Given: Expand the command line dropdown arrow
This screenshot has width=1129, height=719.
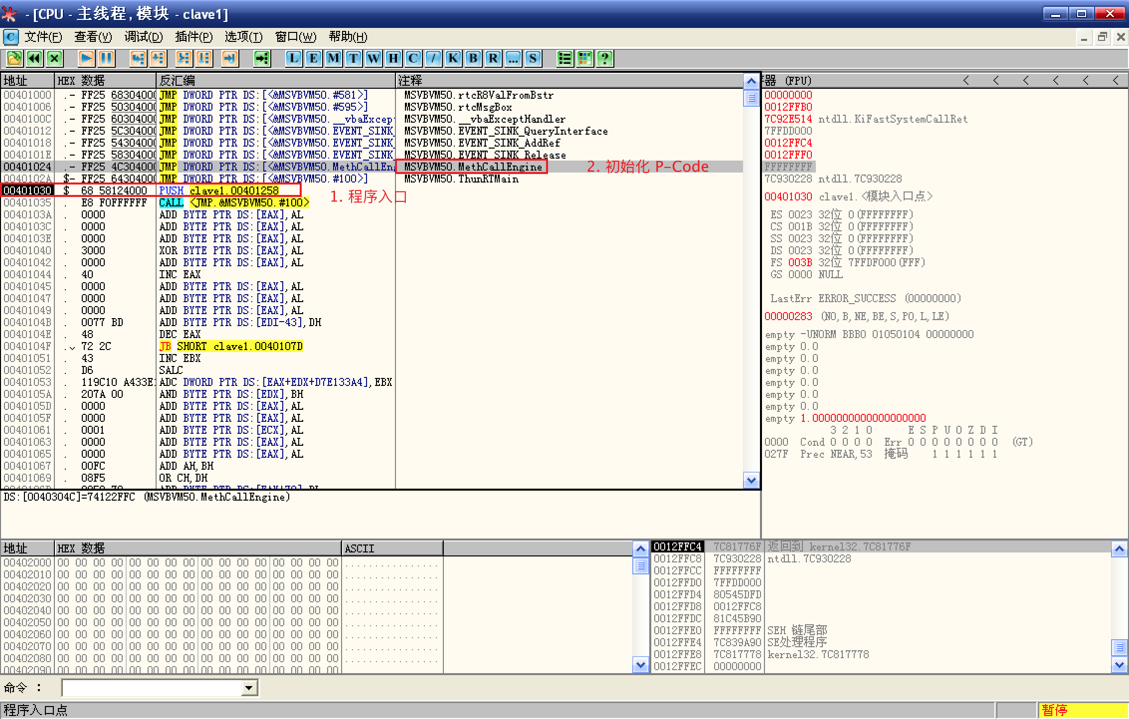Looking at the screenshot, I should click(249, 688).
